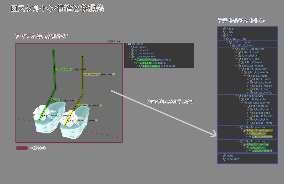Viewport: 284px width, 184px height.
Task: Collapse the J_Bip_R_Shoulder node
Action: [236, 96]
